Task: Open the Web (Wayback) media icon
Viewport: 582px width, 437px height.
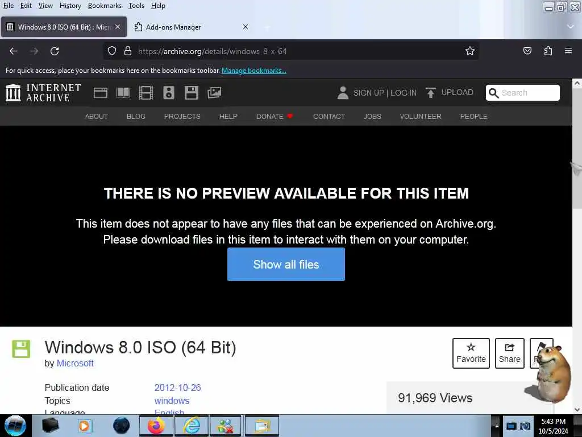Action: [100, 93]
